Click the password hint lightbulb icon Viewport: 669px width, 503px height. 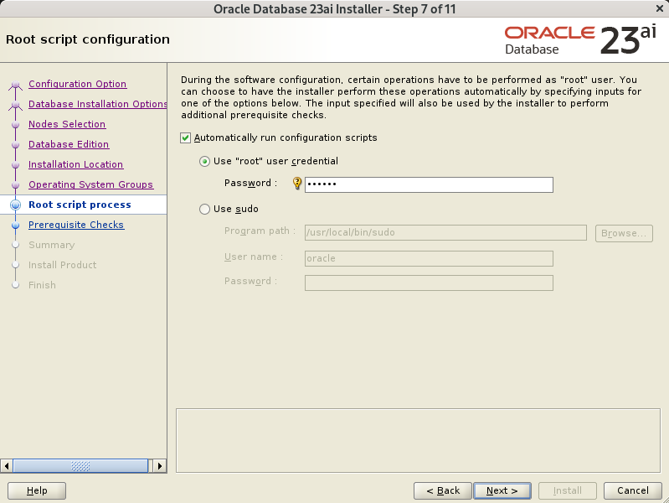pos(297,184)
